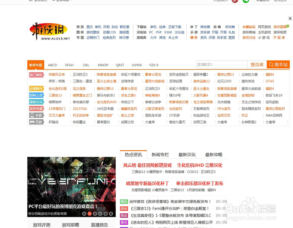Open the 最新汉化 news tab
The width and height of the screenshot is (293, 228).
click(187, 155)
